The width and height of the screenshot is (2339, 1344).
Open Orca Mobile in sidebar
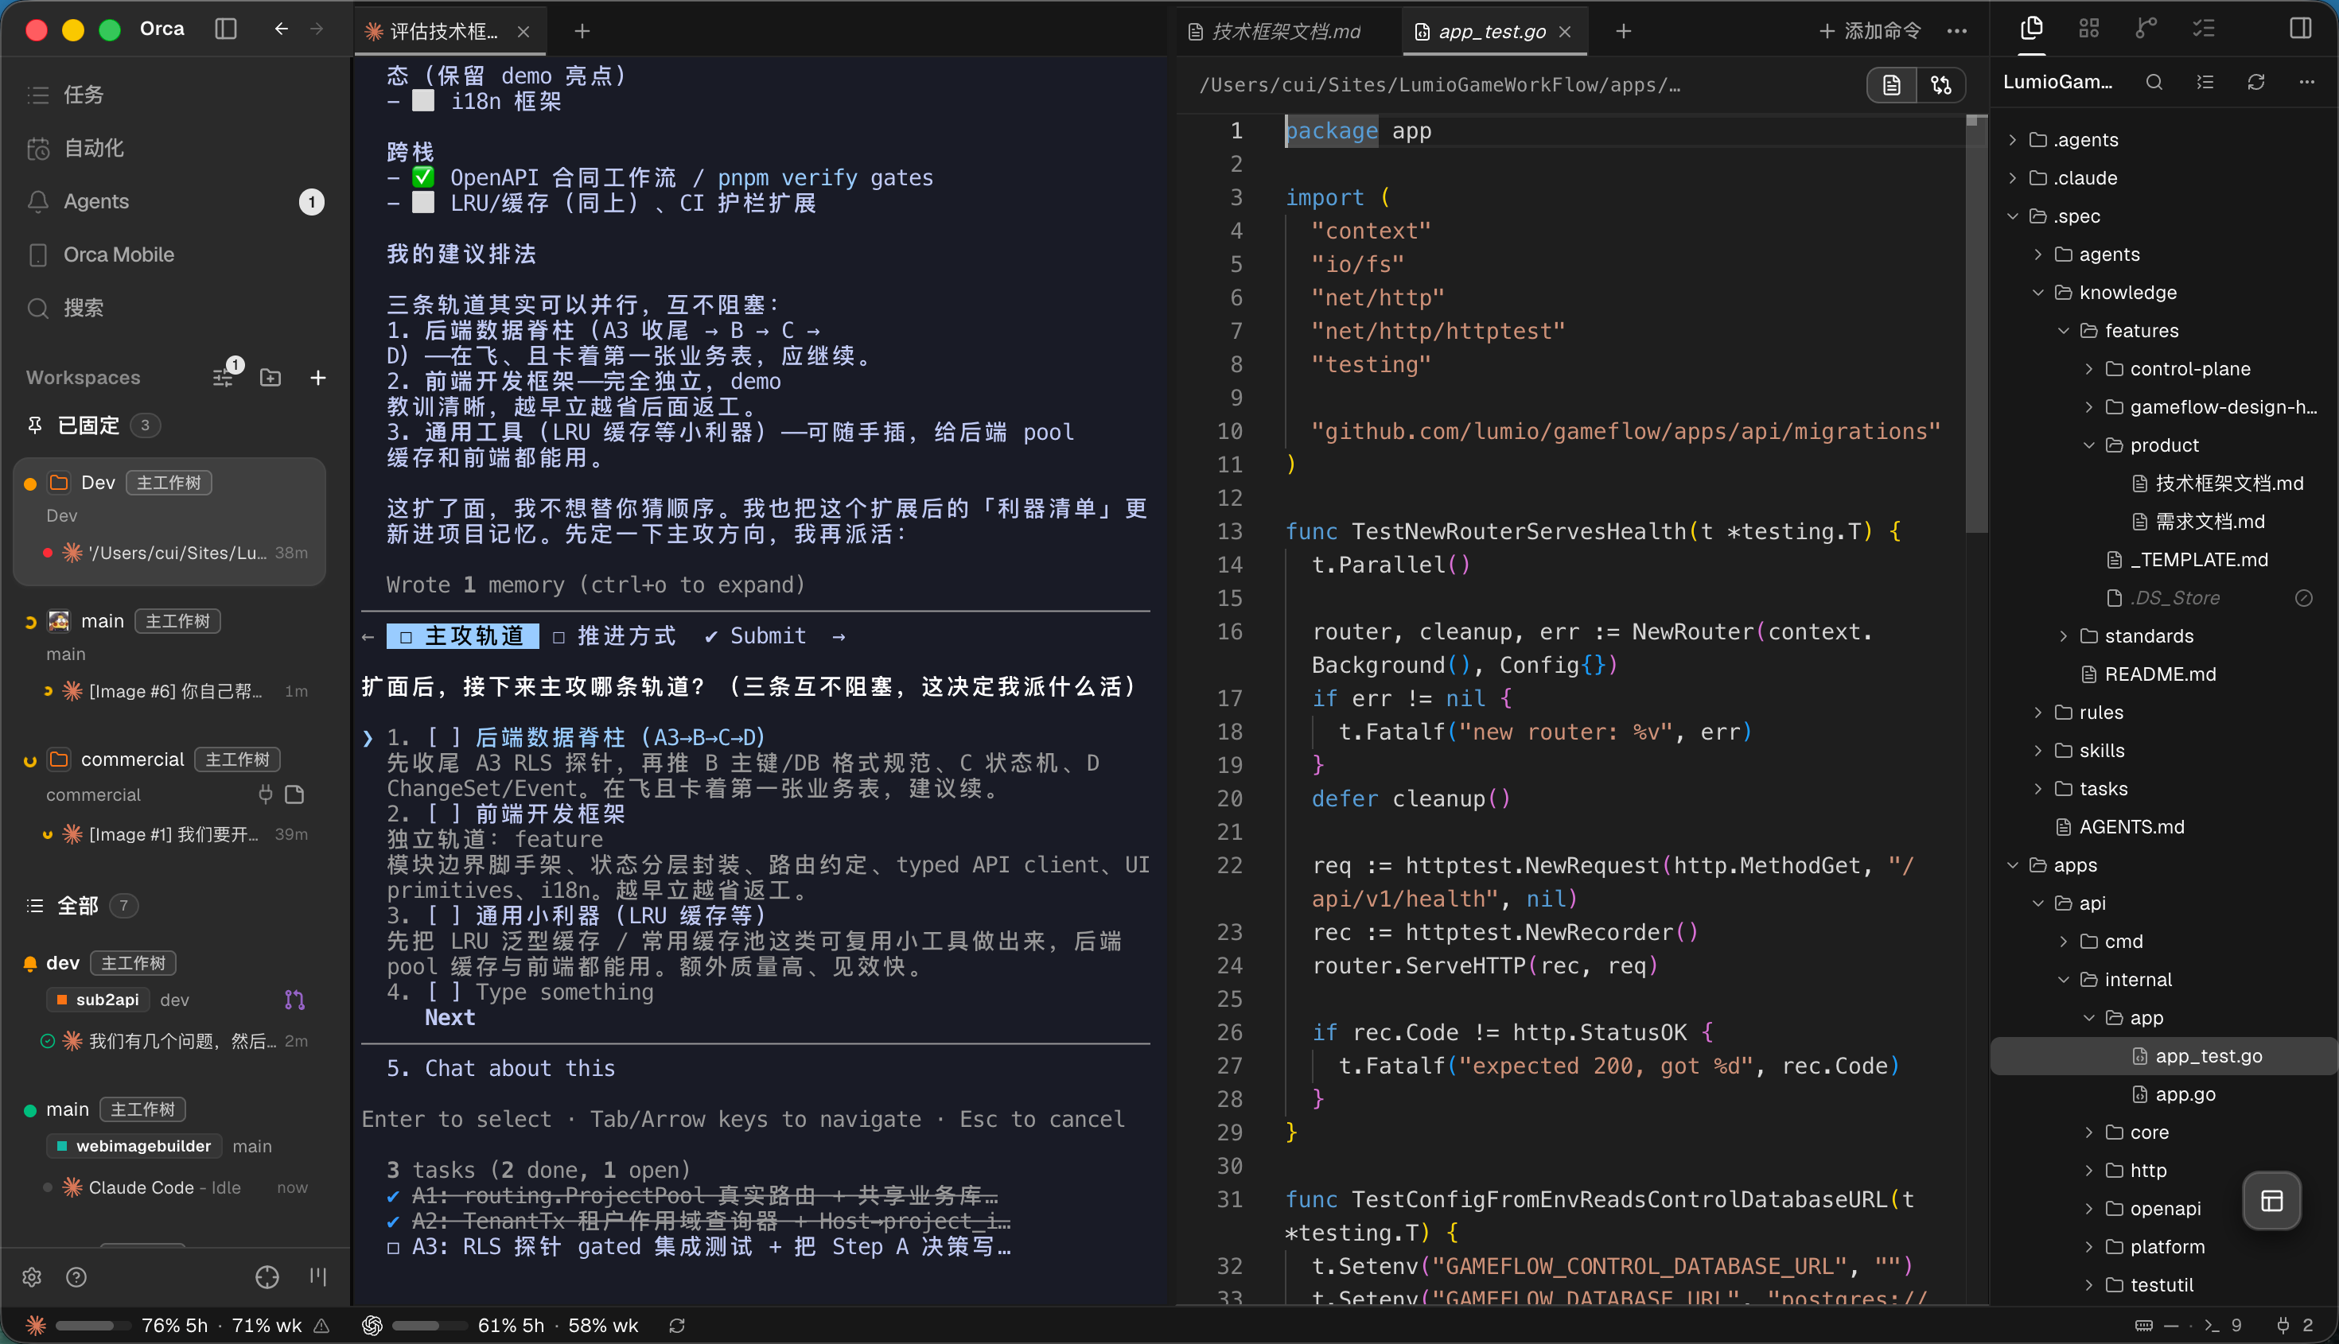(x=176, y=254)
